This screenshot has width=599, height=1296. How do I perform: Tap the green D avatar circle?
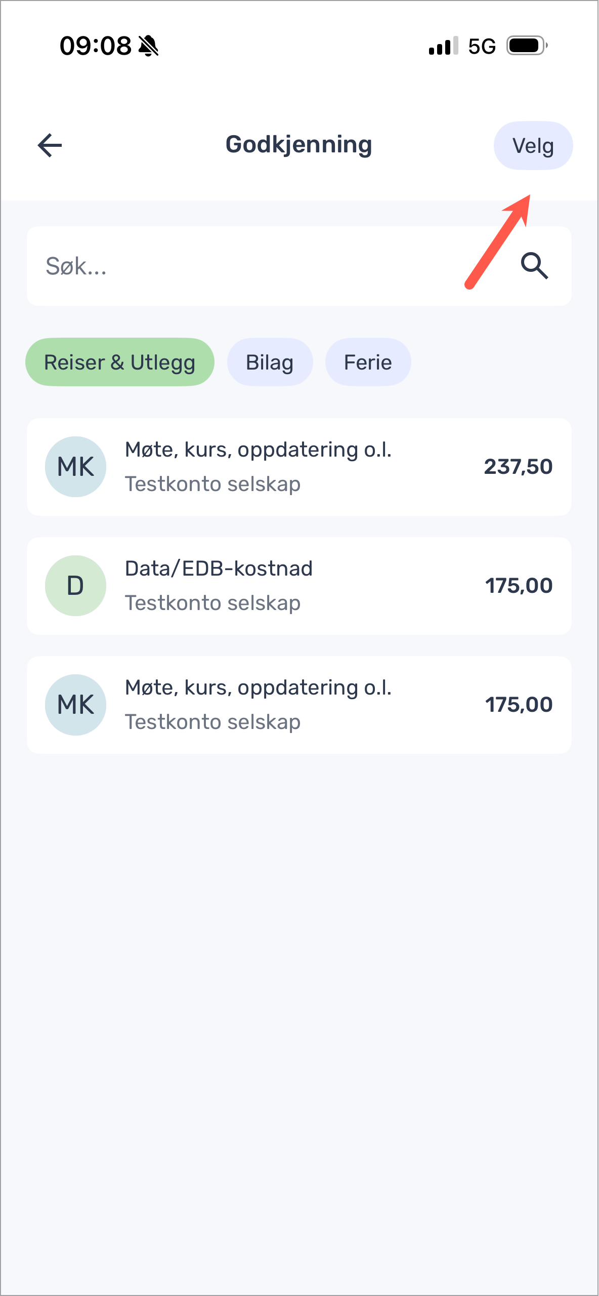pyautogui.click(x=75, y=586)
